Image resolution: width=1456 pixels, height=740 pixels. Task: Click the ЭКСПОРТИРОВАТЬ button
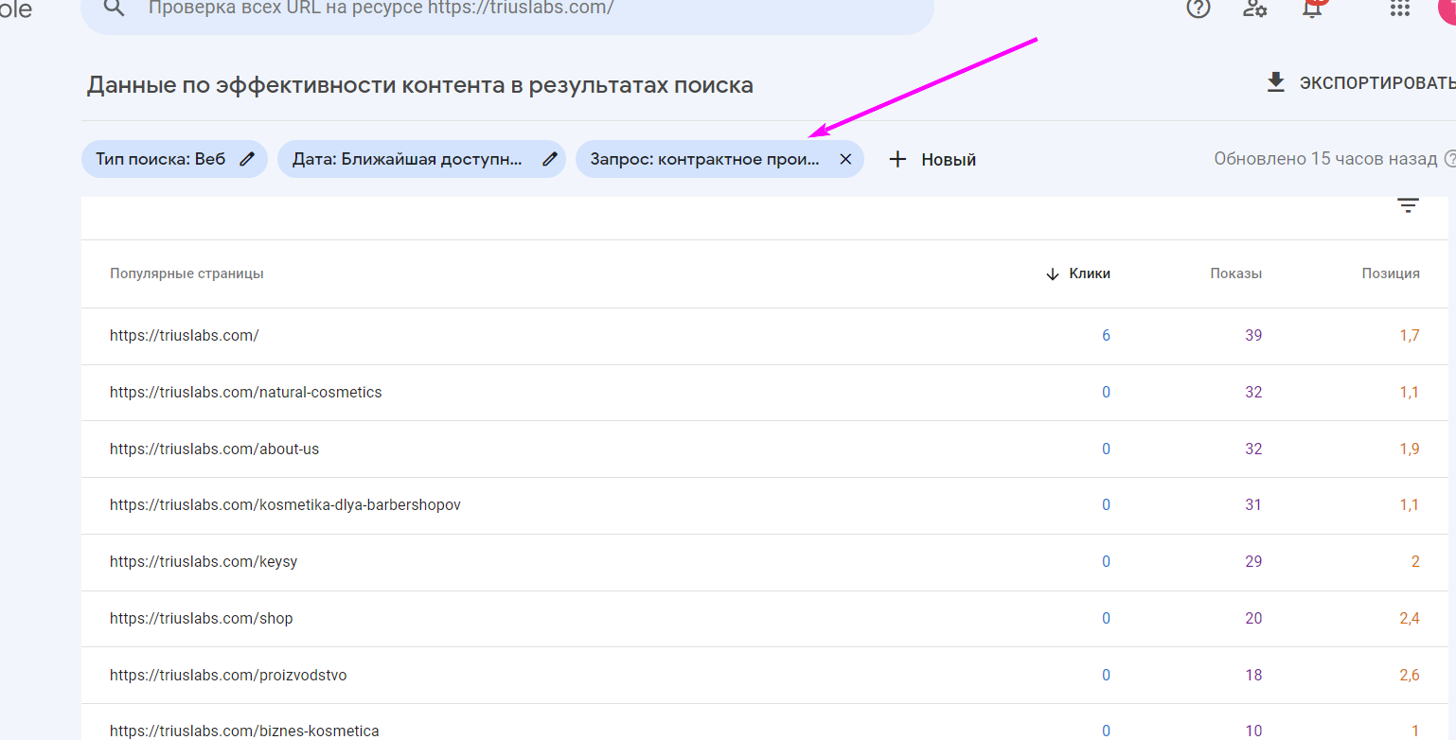(x=1360, y=82)
